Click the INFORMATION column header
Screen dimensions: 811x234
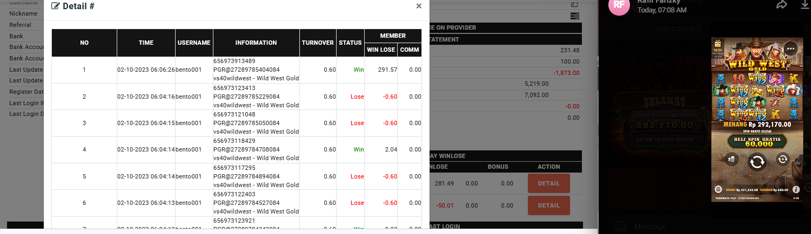pyautogui.click(x=256, y=43)
